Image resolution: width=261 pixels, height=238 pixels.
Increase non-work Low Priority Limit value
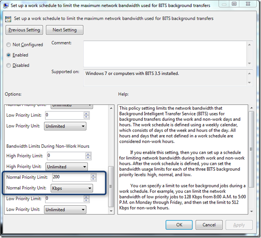tap(86, 197)
